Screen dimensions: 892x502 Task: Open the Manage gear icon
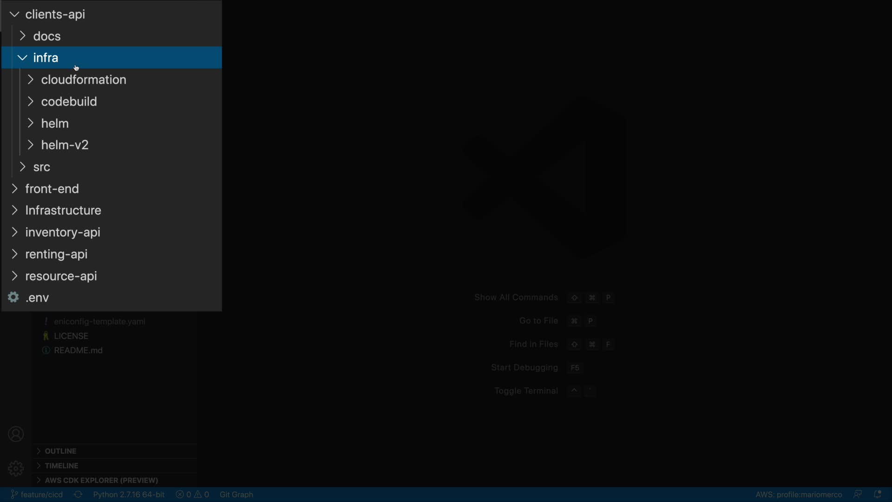(16, 469)
